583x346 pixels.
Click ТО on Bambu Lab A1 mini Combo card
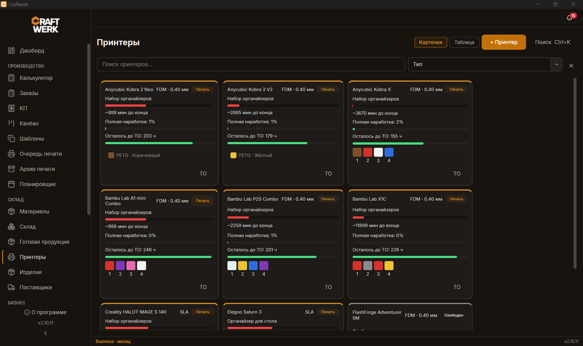coord(203,287)
